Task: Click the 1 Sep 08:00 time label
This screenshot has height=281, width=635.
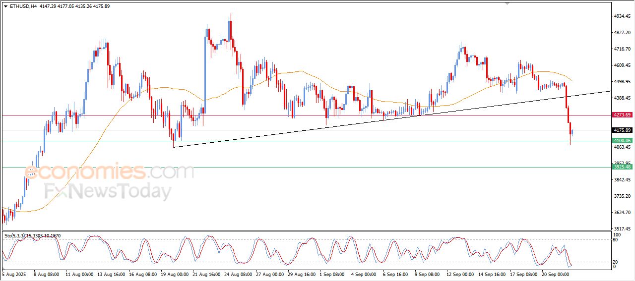Action: point(333,274)
